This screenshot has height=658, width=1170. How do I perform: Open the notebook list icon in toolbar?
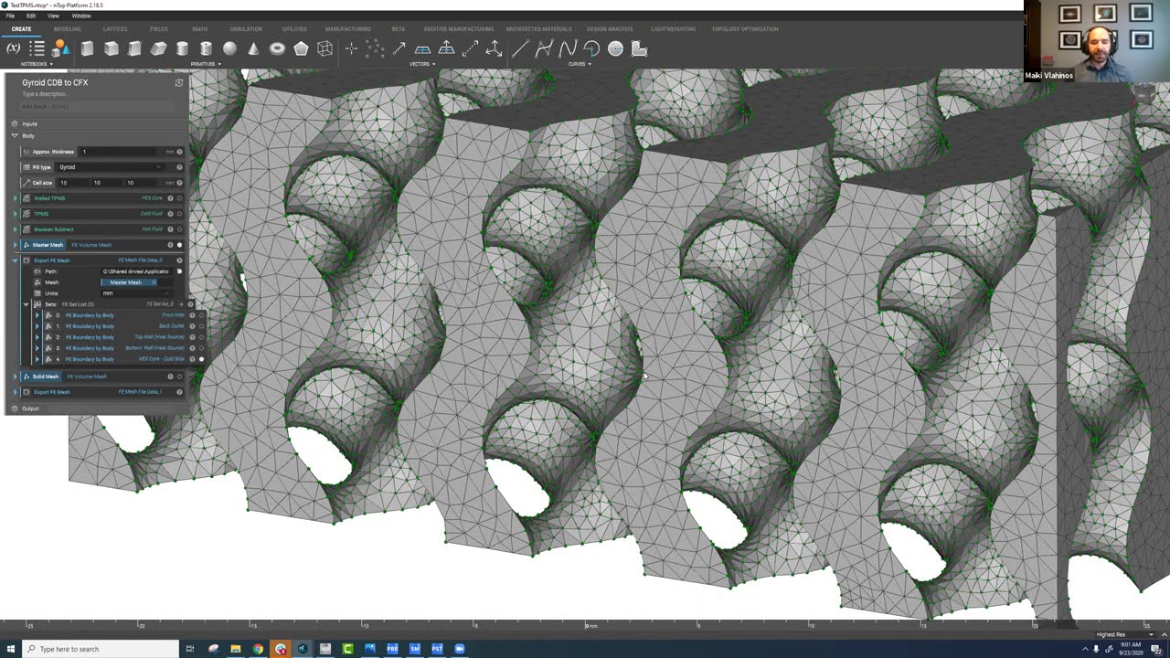37,48
